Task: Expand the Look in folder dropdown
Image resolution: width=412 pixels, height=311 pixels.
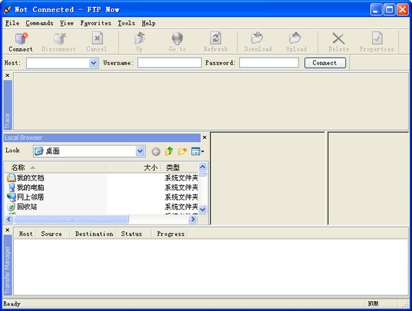Action: pos(140,151)
